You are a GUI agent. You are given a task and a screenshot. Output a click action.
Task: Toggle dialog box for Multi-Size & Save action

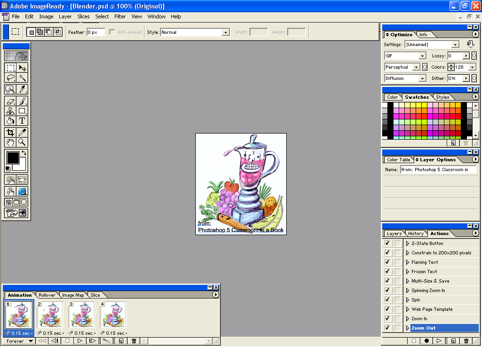click(398, 281)
